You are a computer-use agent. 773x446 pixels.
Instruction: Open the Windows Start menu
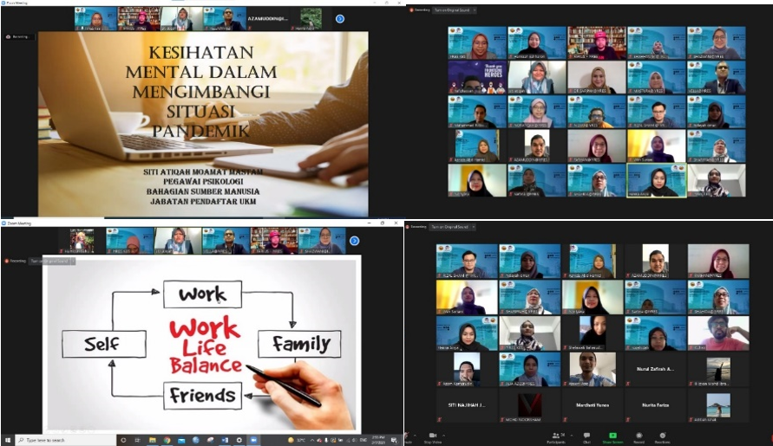pyautogui.click(x=6, y=440)
